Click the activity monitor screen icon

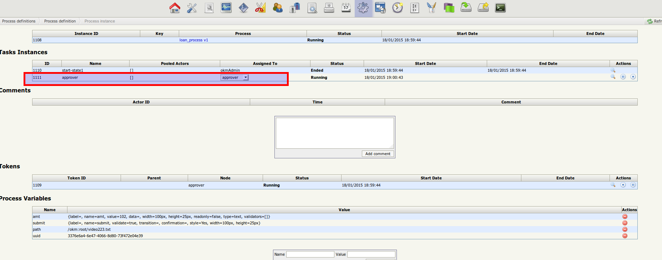[226, 8]
